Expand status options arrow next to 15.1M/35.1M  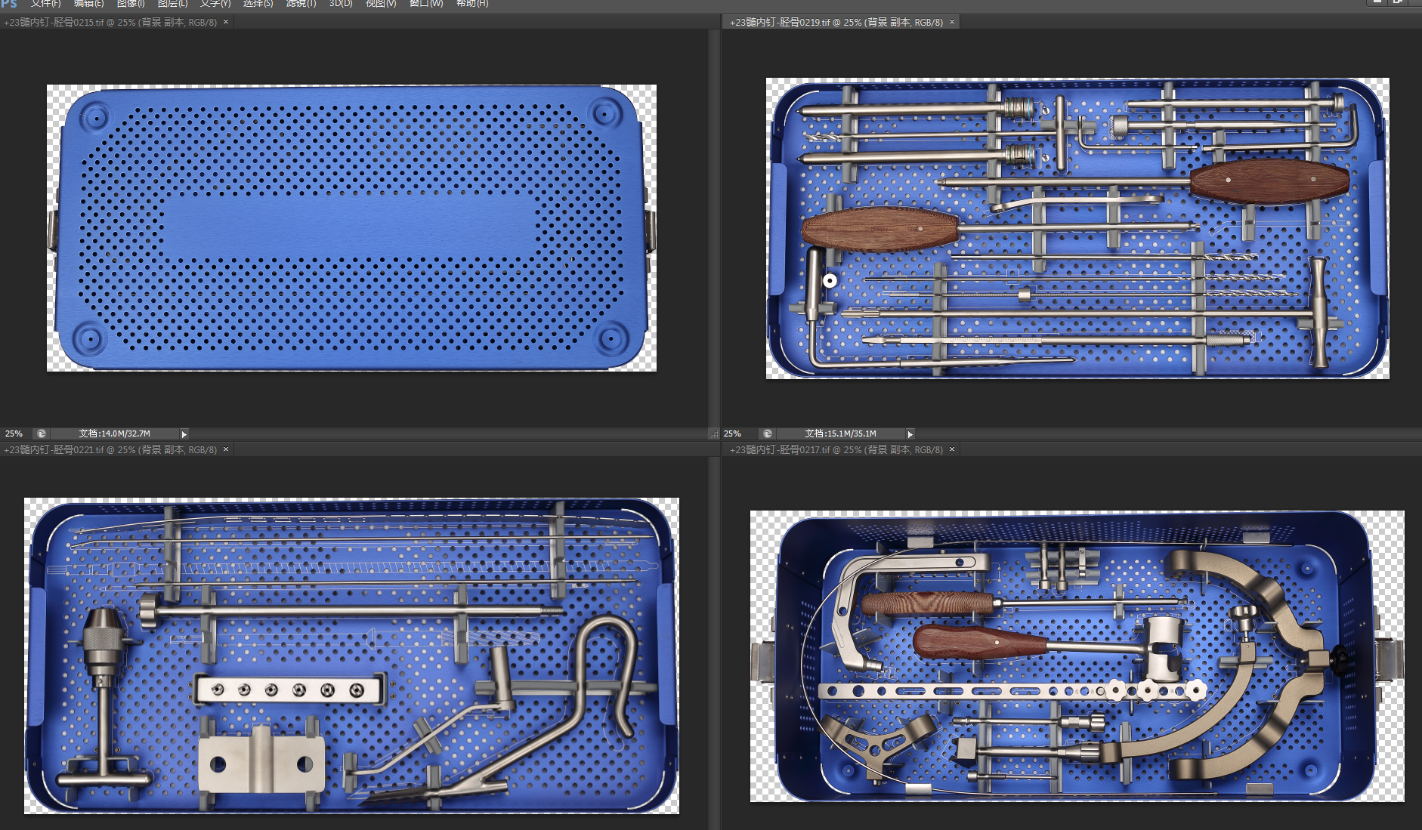pyautogui.click(x=910, y=434)
